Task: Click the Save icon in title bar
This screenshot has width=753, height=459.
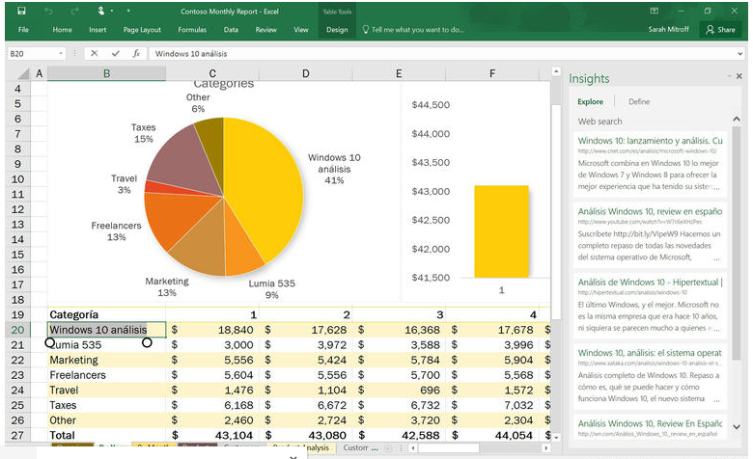Action: click(x=21, y=11)
